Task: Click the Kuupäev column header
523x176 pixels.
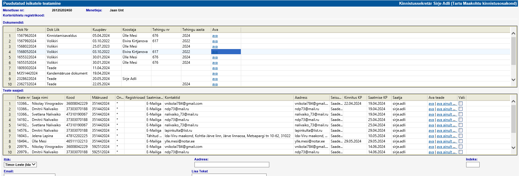Action: [106, 30]
